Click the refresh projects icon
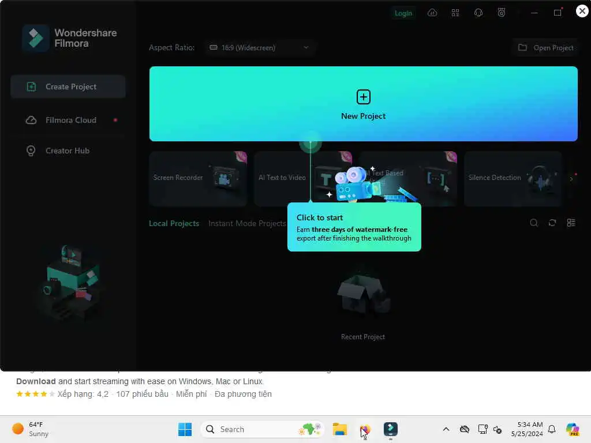Screen dimensions: 591x443 click(x=552, y=223)
